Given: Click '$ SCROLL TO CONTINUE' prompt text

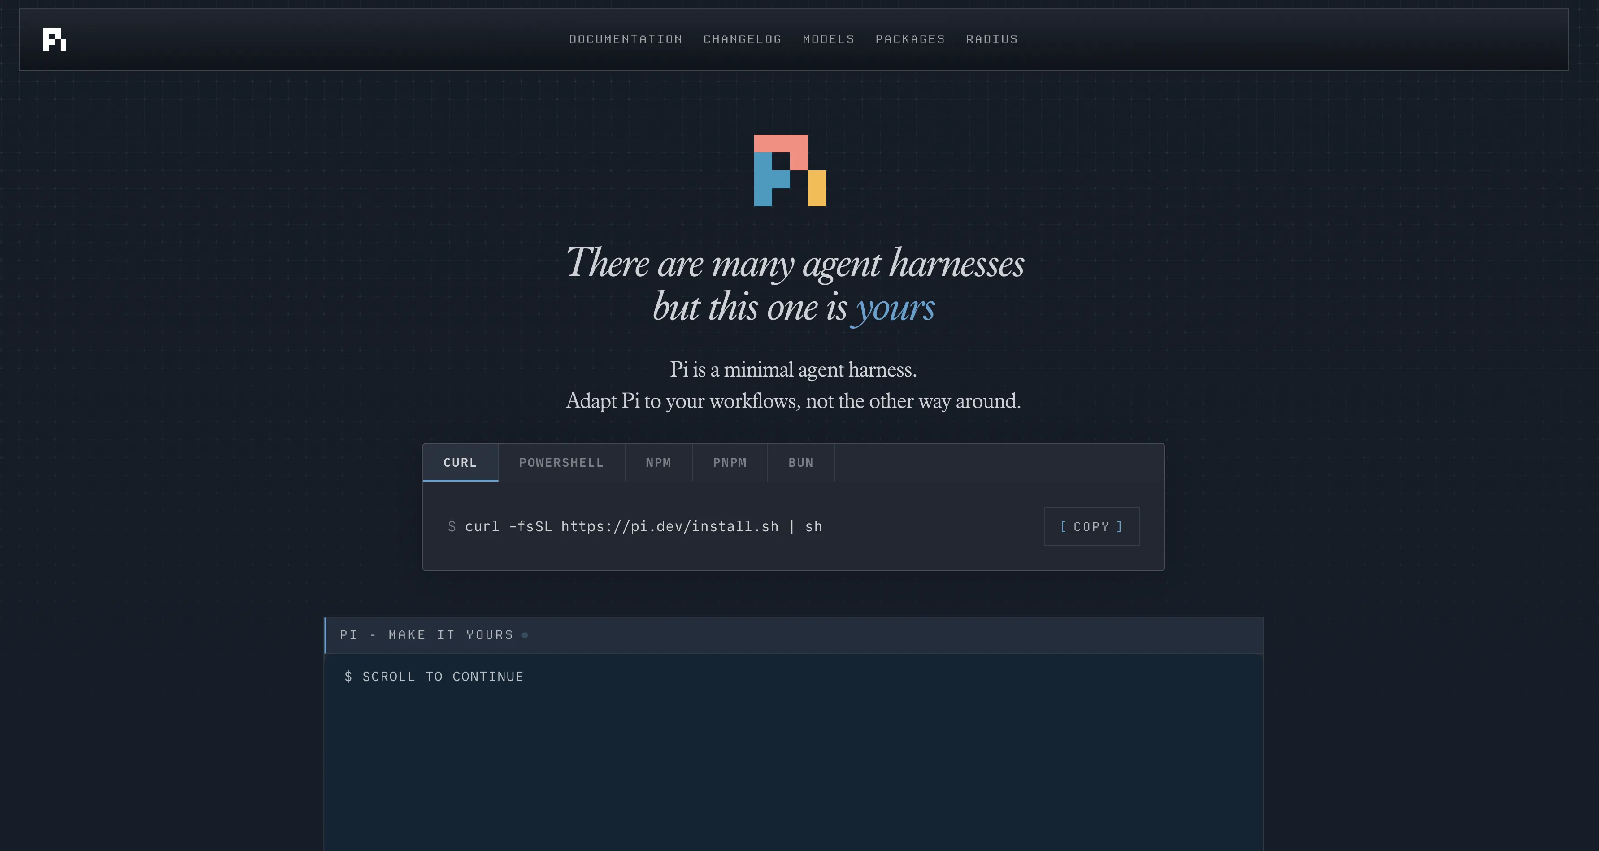Looking at the screenshot, I should pos(434,677).
